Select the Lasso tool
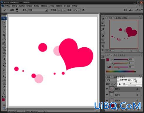The width and height of the screenshot is (144, 113). pyautogui.click(x=4, y=29)
